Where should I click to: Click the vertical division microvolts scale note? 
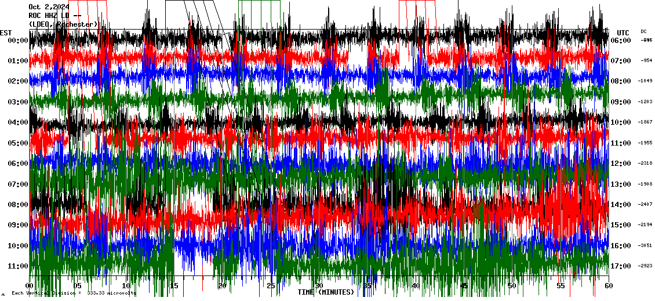pyautogui.click(x=73, y=293)
